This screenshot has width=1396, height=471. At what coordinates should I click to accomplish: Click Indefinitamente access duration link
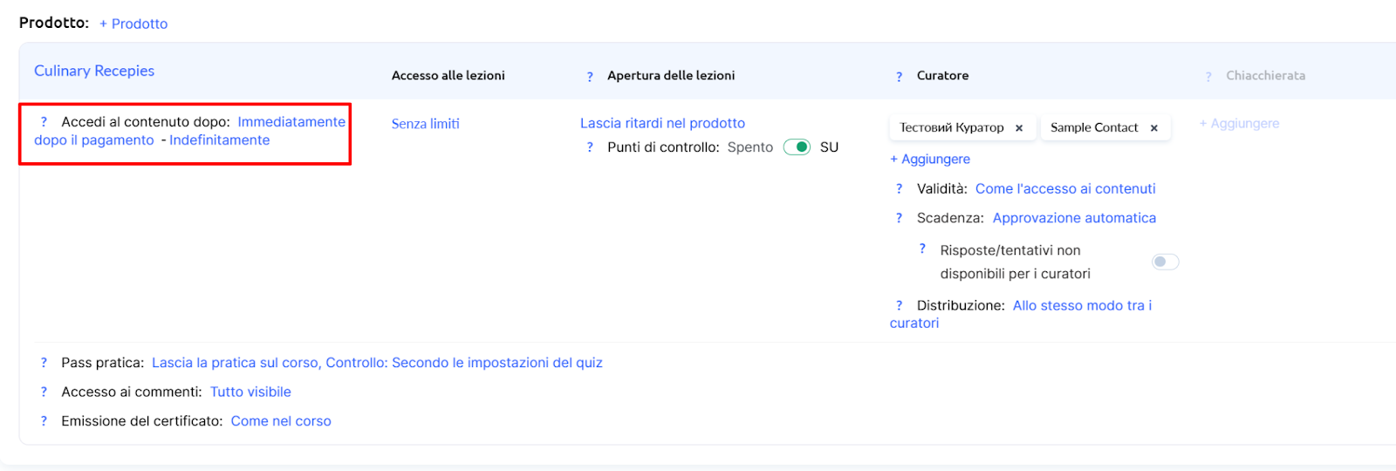coord(219,140)
